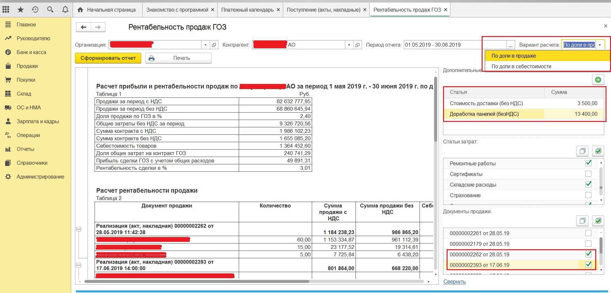Switch to the Начальная страница tab

[107, 10]
